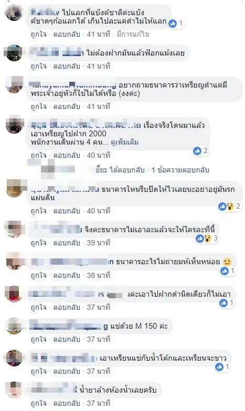
Task: Open the profile picture beside the M 150 comment
Action: coord(14,326)
